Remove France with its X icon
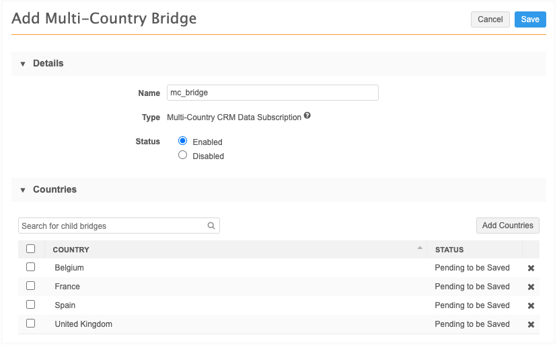The width and height of the screenshot is (557, 345). 531,287
